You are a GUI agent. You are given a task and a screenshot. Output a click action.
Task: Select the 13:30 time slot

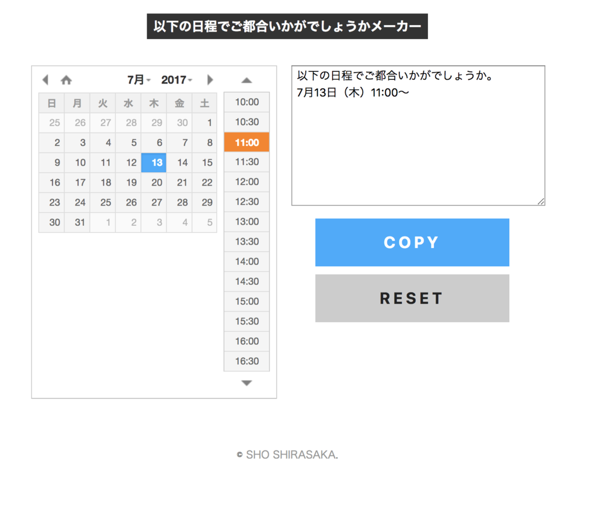click(x=247, y=242)
